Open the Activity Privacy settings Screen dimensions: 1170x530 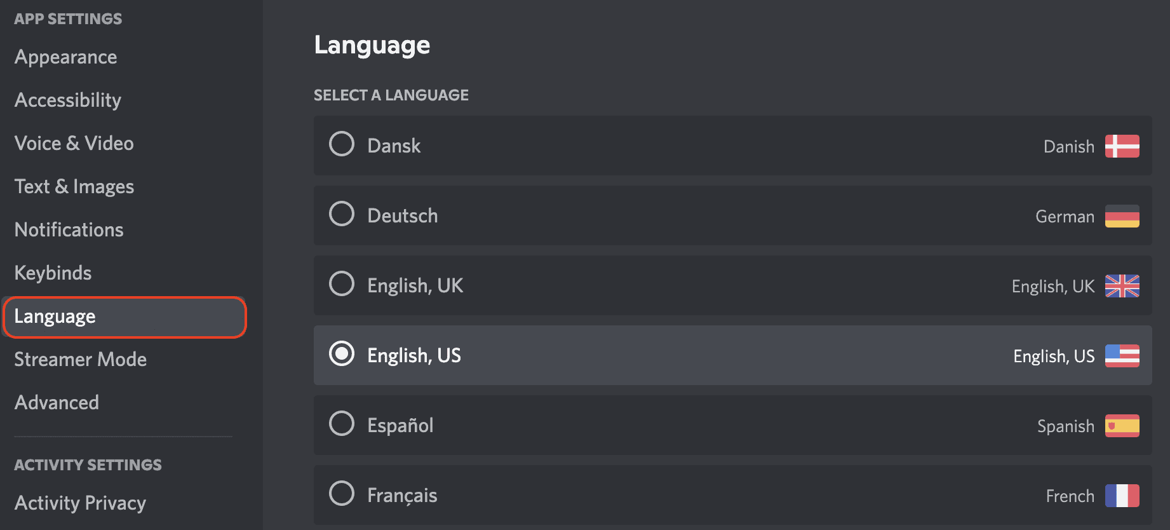click(80, 503)
